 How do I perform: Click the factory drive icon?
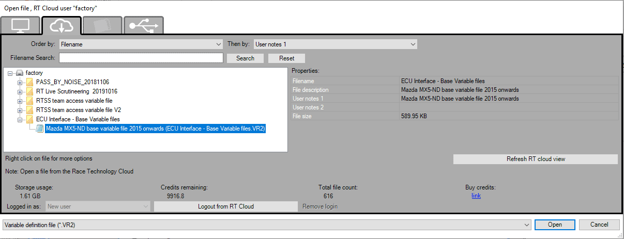(x=20, y=73)
